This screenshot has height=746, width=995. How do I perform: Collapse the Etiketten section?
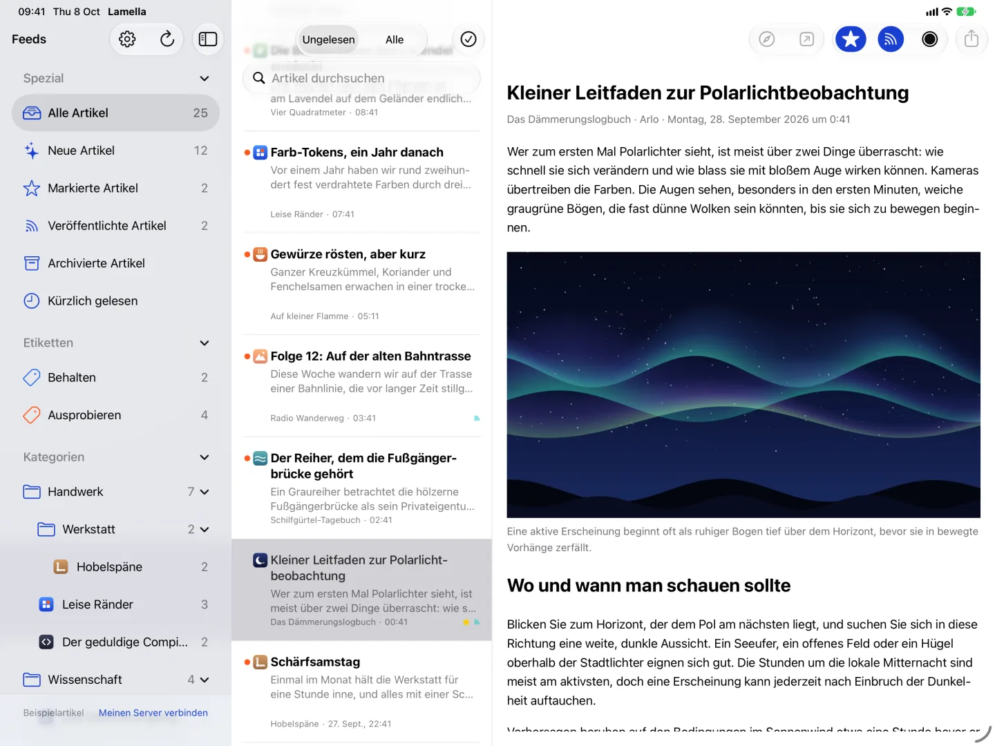pyautogui.click(x=205, y=343)
